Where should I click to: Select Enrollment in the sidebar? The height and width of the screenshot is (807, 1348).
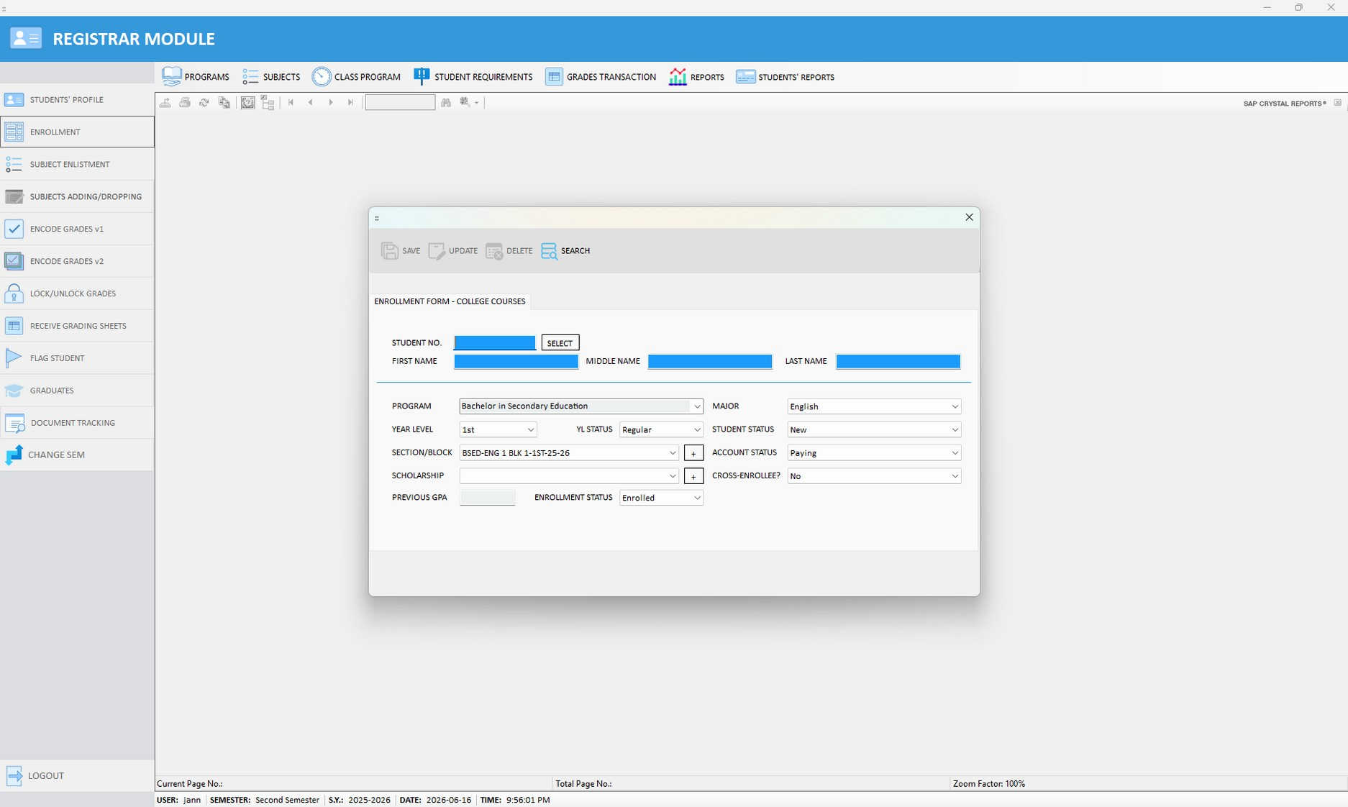coord(77,132)
